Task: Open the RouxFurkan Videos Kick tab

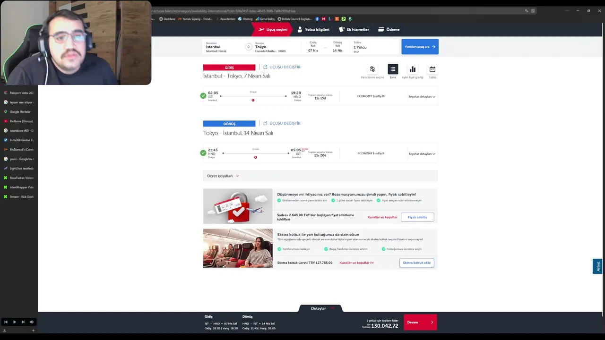Action: [x=19, y=178]
